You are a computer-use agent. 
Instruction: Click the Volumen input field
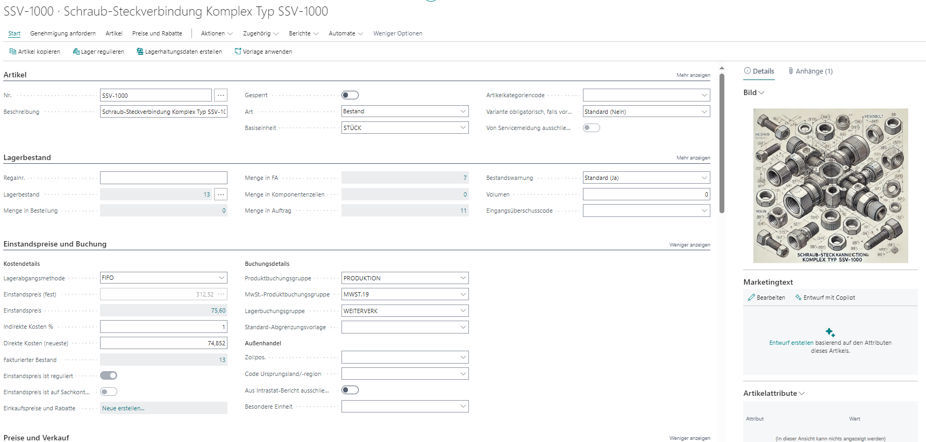point(646,194)
